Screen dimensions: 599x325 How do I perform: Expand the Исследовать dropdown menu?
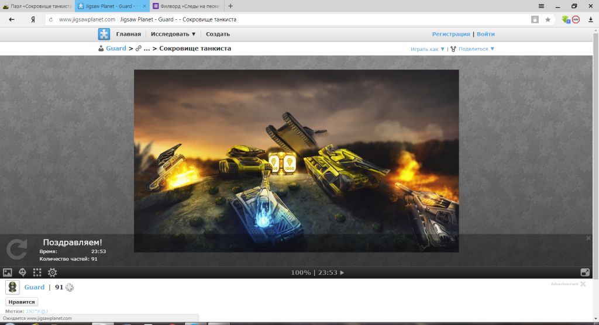tap(173, 34)
